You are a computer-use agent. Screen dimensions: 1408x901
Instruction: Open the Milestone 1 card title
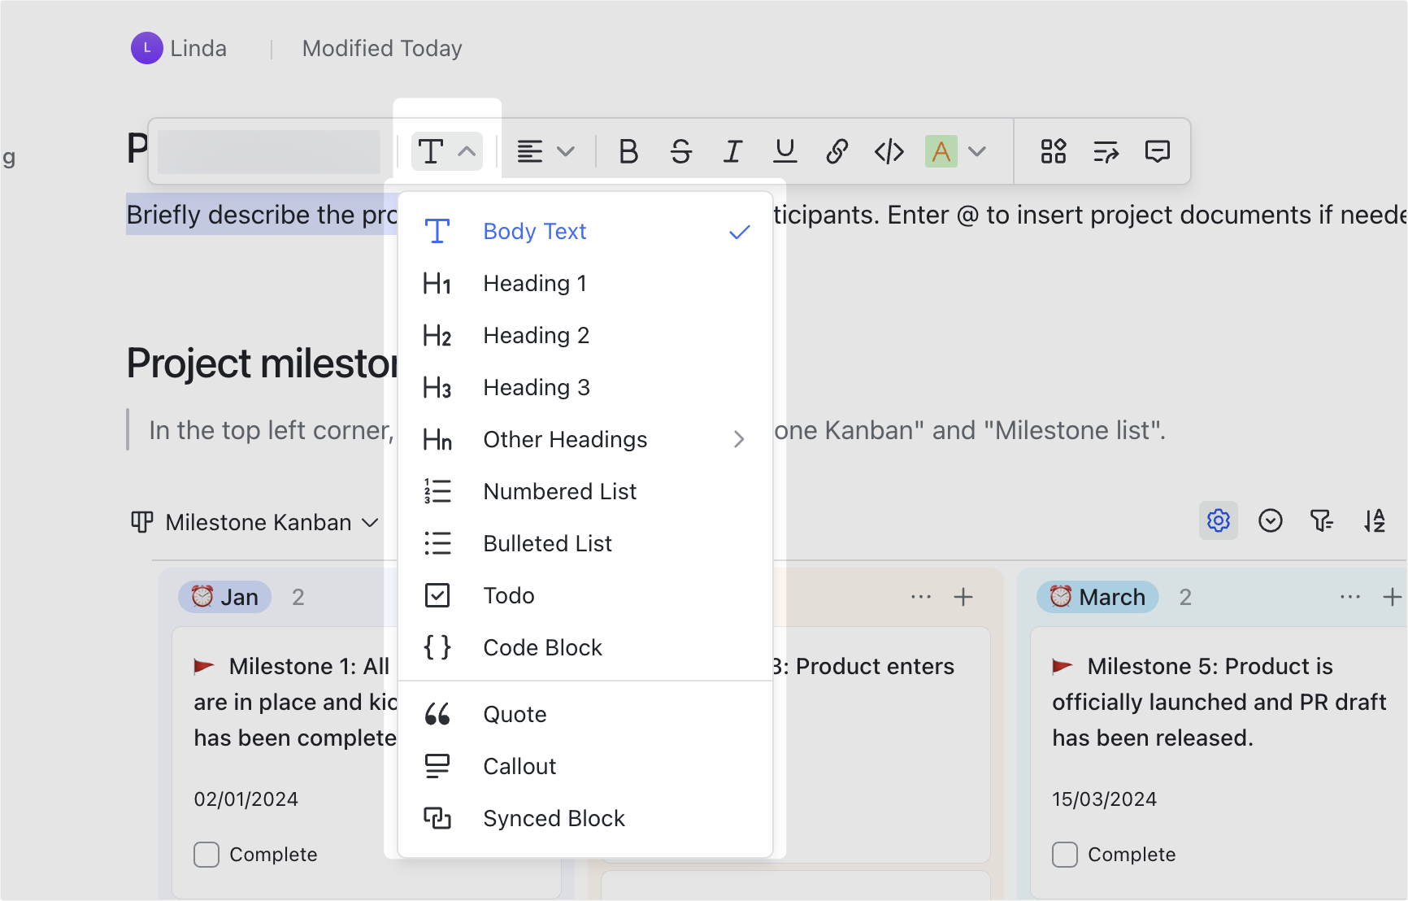[296, 702]
